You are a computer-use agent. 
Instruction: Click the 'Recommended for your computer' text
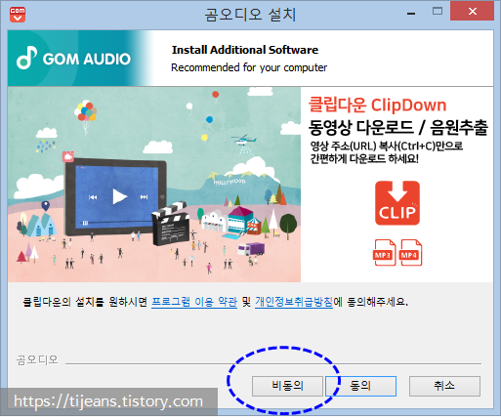tap(249, 67)
